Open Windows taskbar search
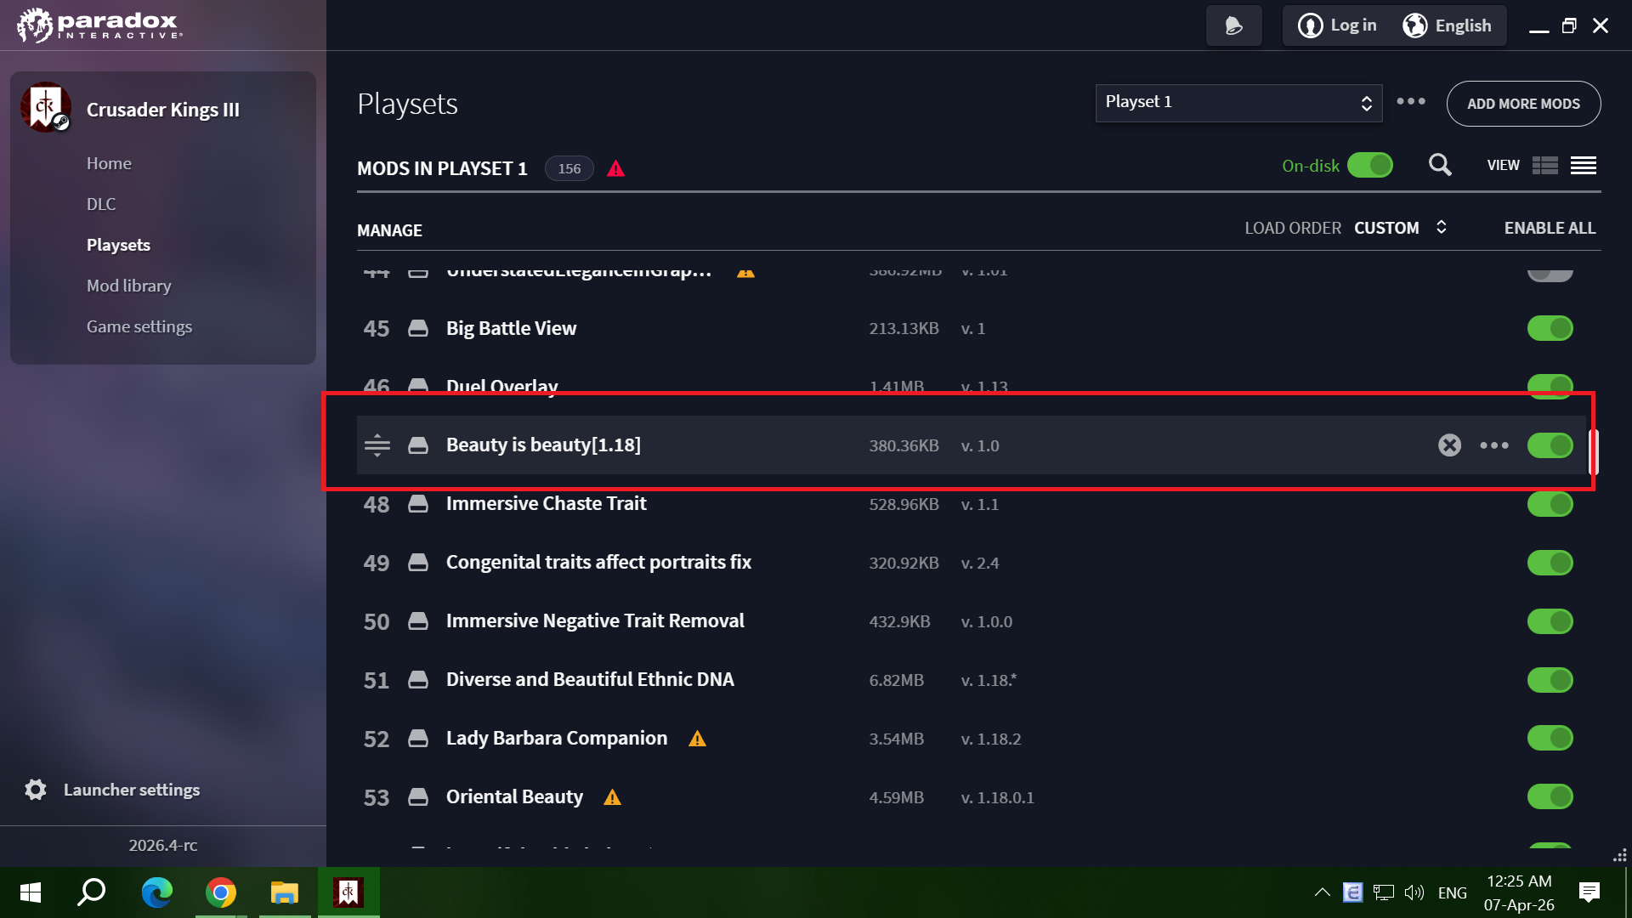The image size is (1632, 918). [92, 892]
